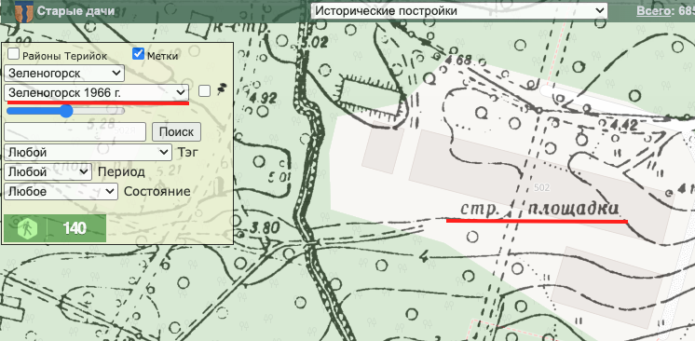Click the 3.80 elevation mark on map
The height and width of the screenshot is (341, 695).
click(264, 228)
